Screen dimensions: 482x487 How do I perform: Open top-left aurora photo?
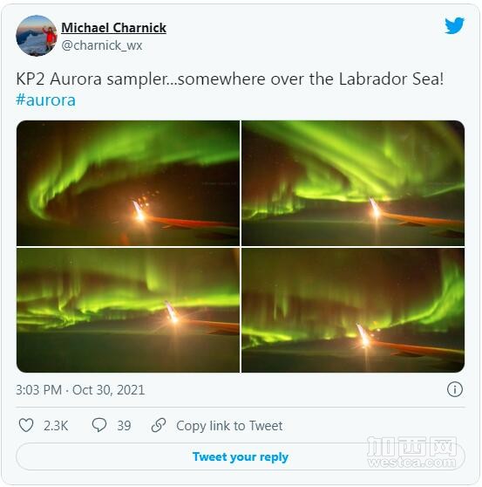[x=128, y=183]
